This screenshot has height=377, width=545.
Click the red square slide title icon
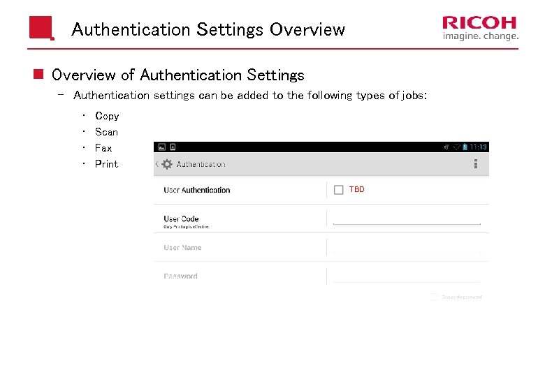[42, 28]
